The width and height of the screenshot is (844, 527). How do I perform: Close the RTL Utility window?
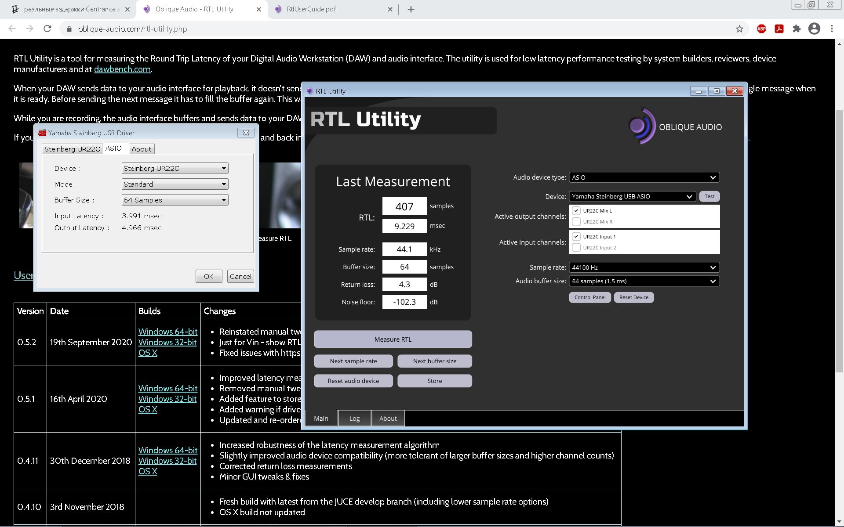(735, 91)
